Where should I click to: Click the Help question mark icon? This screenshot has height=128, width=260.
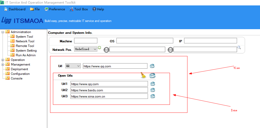point(94,9)
